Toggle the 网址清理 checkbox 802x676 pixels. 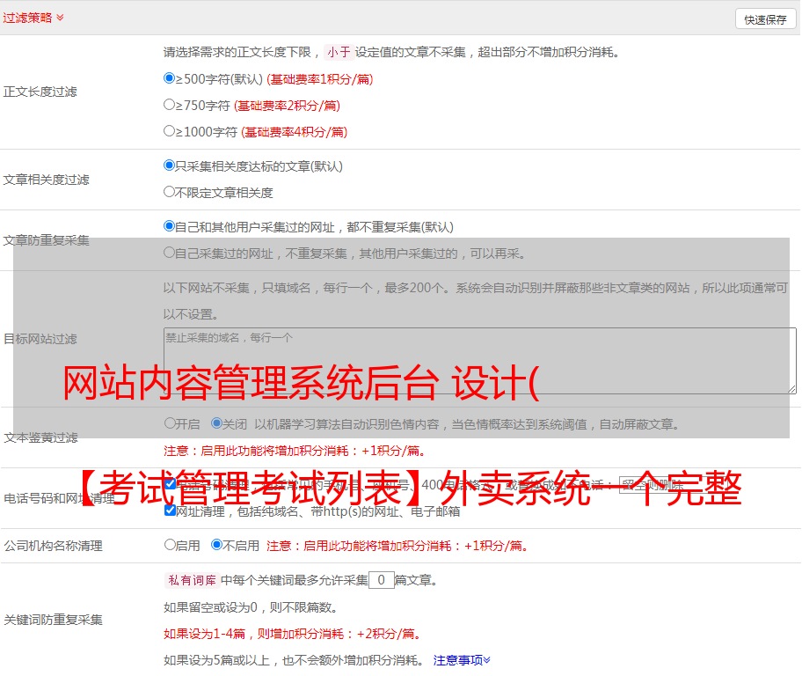pos(170,511)
